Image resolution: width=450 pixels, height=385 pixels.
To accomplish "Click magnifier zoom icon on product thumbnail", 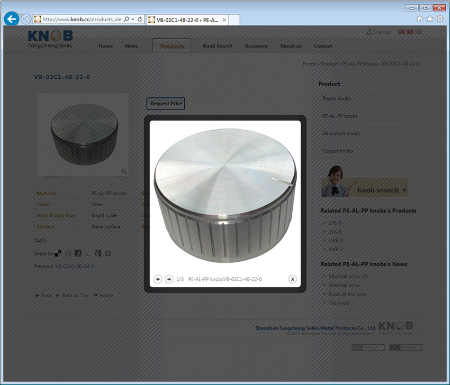I will (124, 171).
